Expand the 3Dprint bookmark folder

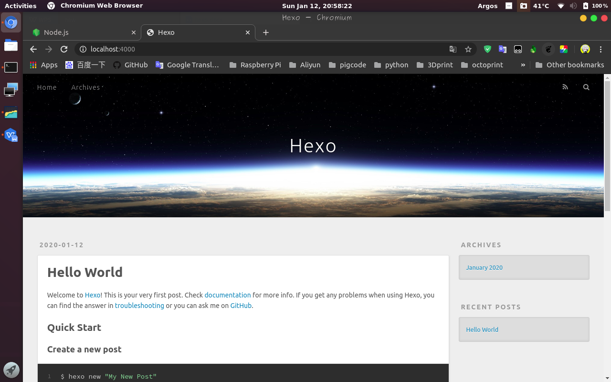tap(434, 65)
